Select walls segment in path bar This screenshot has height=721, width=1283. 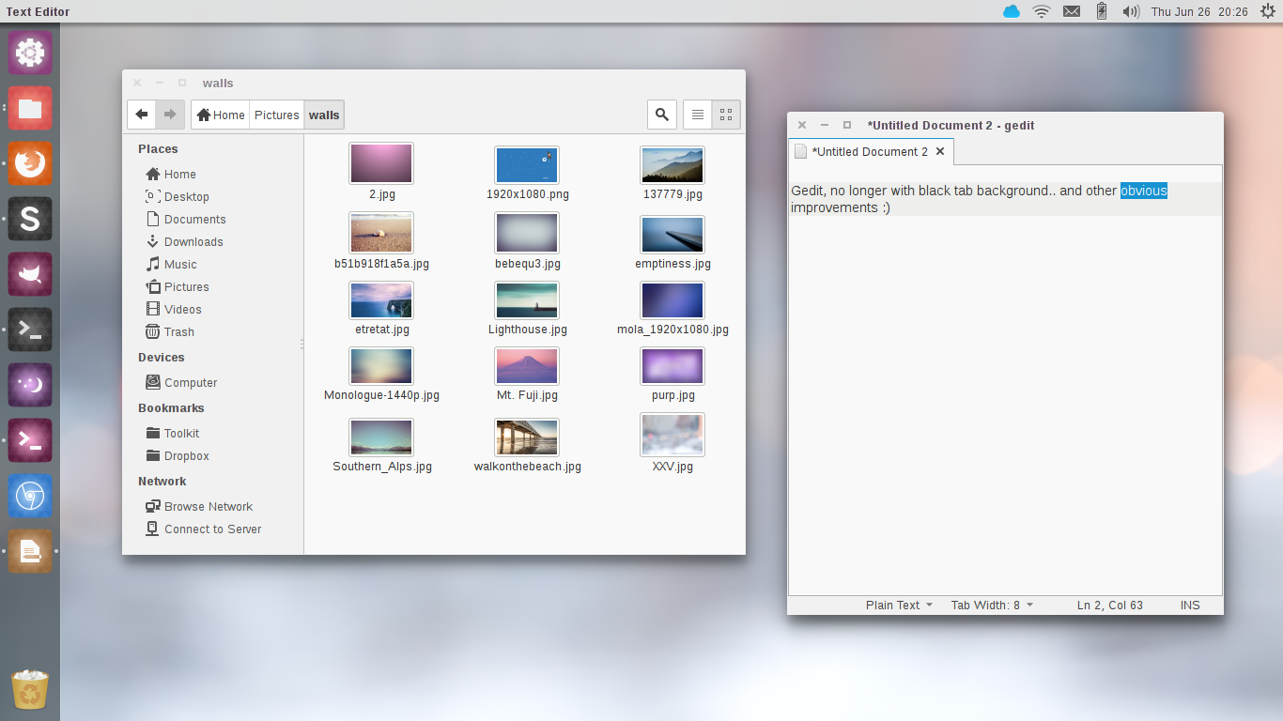(x=324, y=115)
